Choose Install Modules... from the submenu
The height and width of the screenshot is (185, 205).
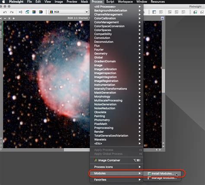[x=162, y=174]
